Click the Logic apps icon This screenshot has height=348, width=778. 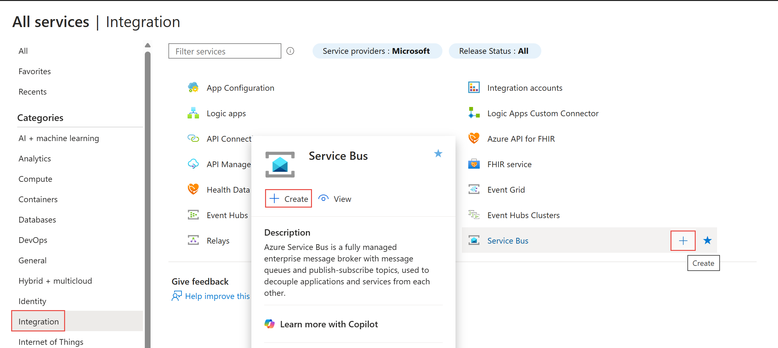tap(193, 113)
